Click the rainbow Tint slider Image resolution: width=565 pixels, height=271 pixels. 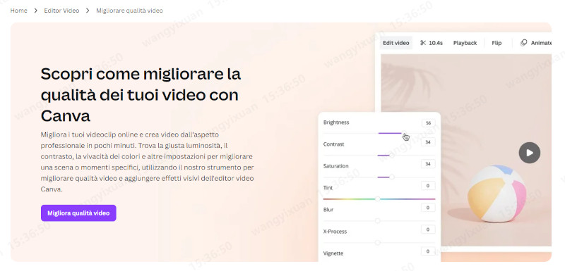(x=379, y=199)
